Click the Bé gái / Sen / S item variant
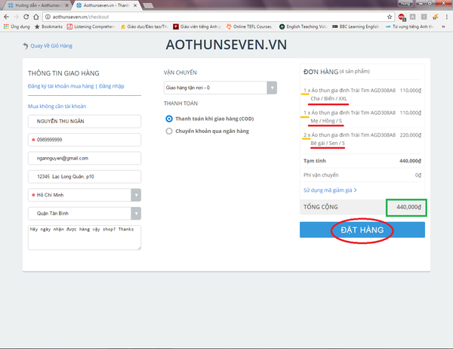453x349 pixels. click(x=328, y=143)
